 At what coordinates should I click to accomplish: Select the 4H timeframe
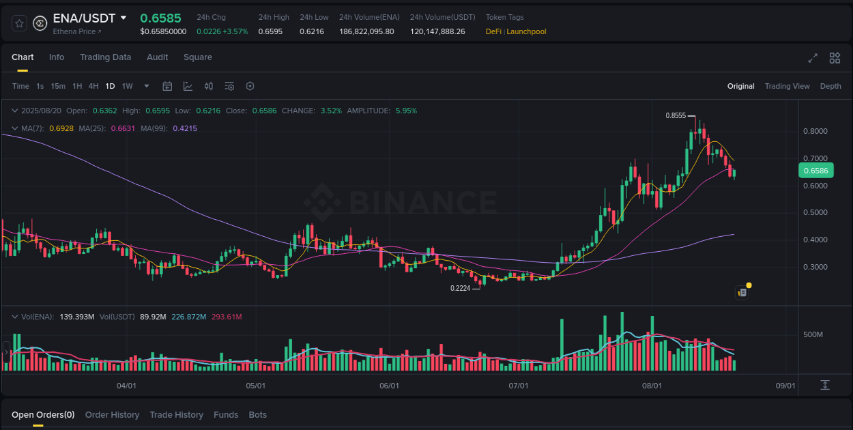(x=93, y=86)
